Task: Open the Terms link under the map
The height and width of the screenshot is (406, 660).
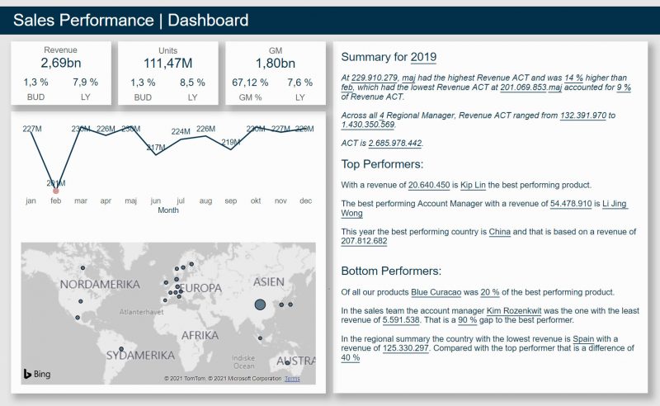Action: 292,379
